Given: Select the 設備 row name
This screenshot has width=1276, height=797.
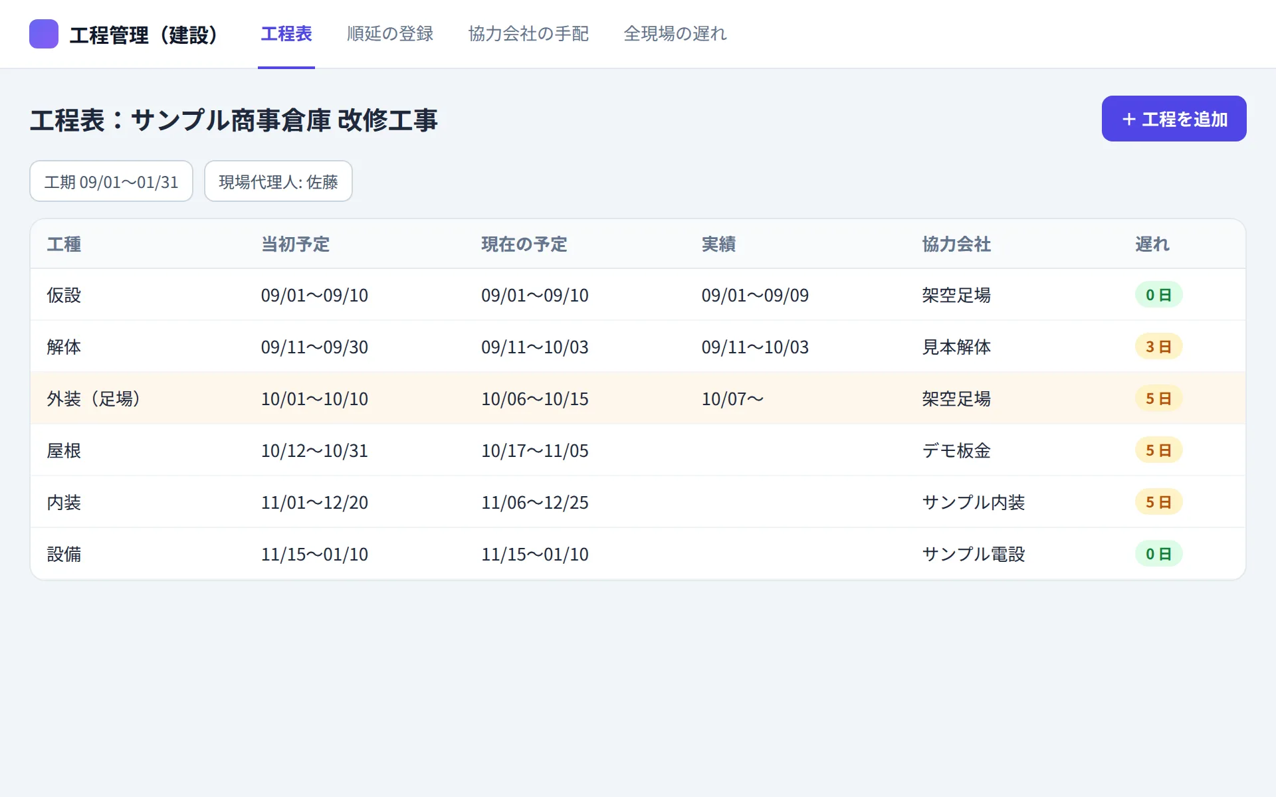Looking at the screenshot, I should click(64, 554).
